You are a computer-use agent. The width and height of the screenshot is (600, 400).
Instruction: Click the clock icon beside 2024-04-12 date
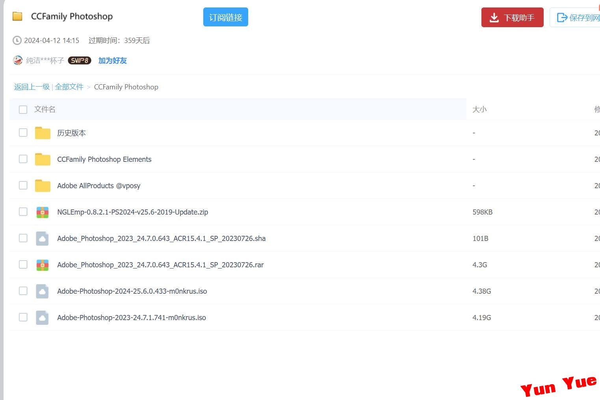point(17,41)
